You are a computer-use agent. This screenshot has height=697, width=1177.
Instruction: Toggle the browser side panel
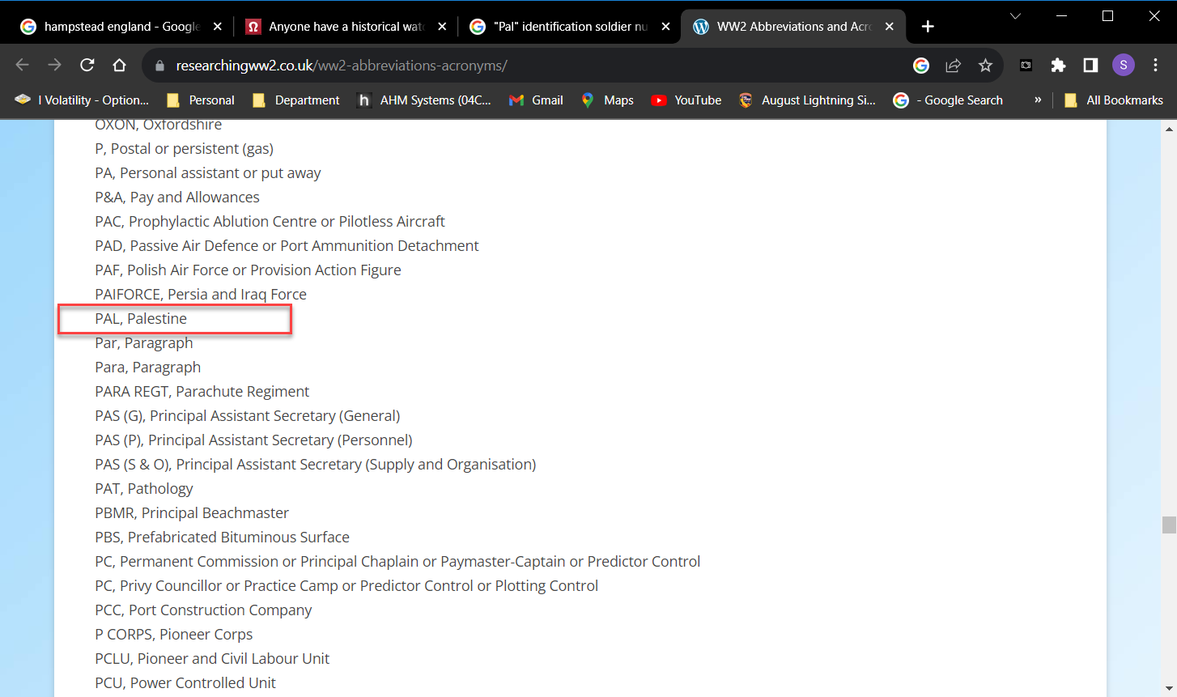[x=1090, y=66]
